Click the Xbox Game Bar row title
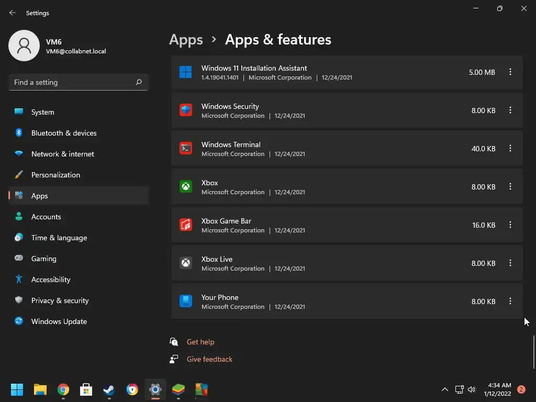This screenshot has width=536, height=402. click(226, 221)
